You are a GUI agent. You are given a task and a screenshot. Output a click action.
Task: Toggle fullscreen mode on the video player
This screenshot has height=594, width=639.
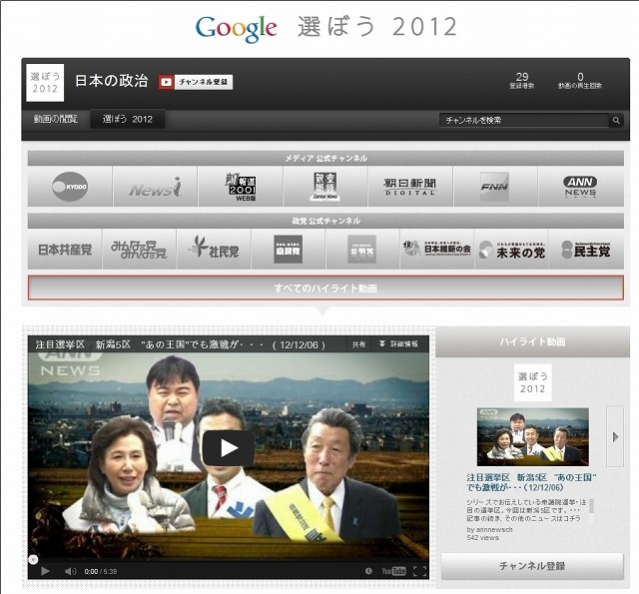click(x=419, y=571)
